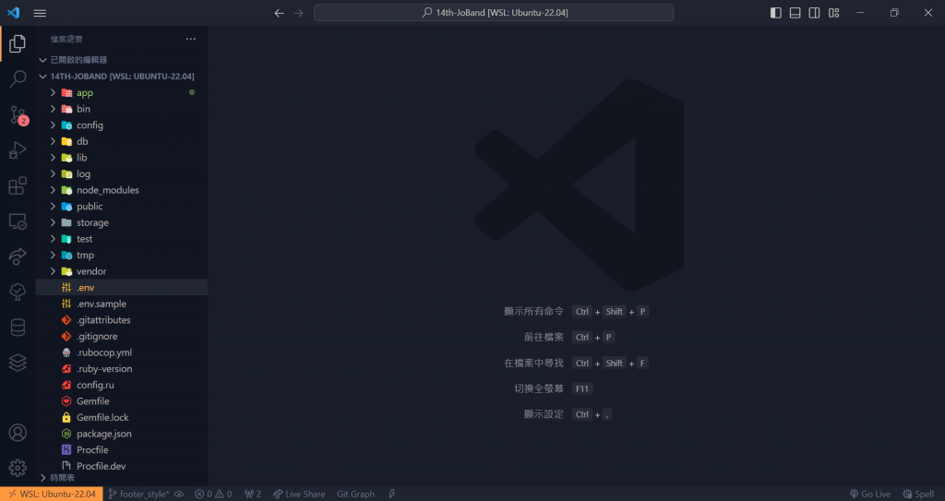Open the database view in activity bar
The width and height of the screenshot is (945, 501).
pyautogui.click(x=18, y=328)
